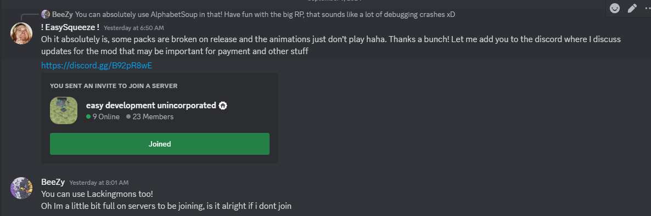Add a reaction with the smiley icon

click(614, 8)
